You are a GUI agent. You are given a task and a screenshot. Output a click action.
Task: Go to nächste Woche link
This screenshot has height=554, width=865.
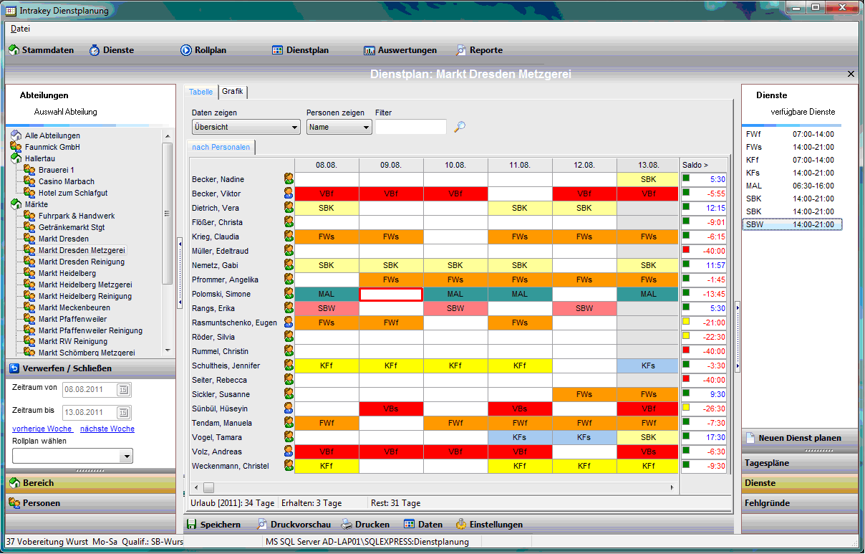pyautogui.click(x=107, y=429)
